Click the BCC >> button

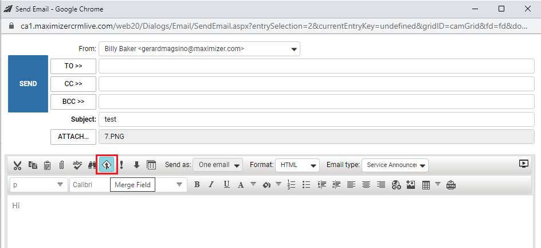[x=73, y=102]
